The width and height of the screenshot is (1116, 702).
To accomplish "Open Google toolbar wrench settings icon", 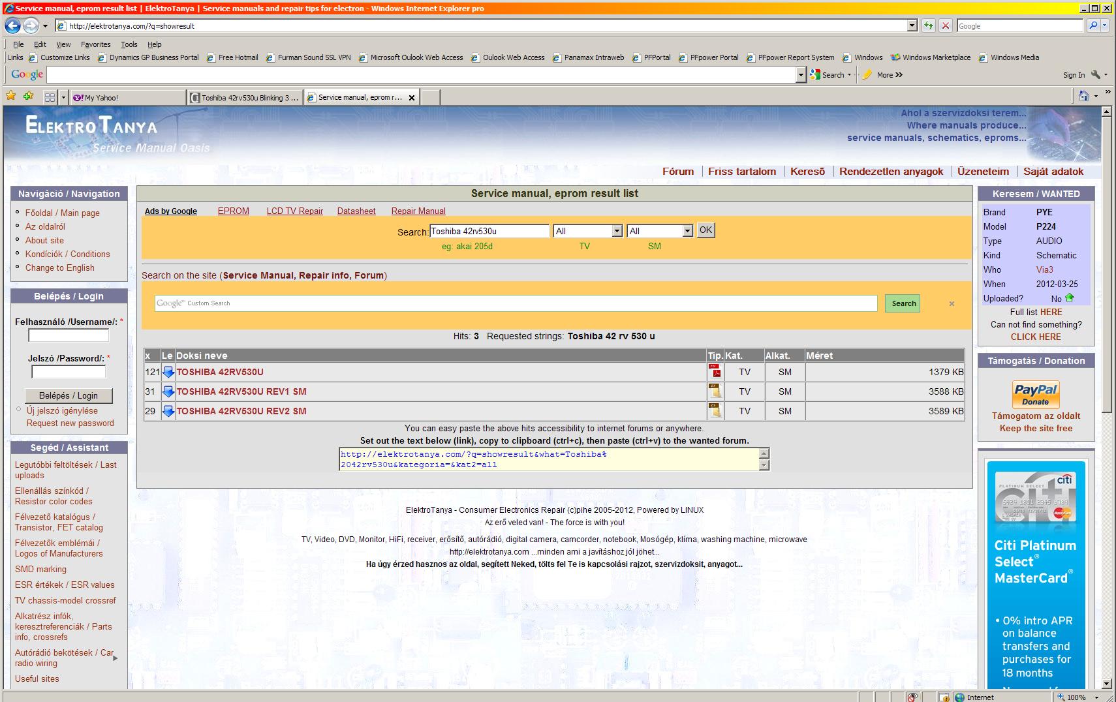I will coord(1096,75).
